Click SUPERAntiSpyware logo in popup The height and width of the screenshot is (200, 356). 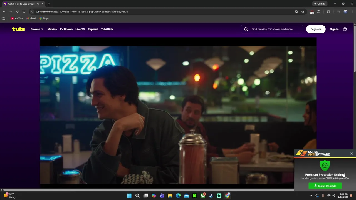(313, 153)
